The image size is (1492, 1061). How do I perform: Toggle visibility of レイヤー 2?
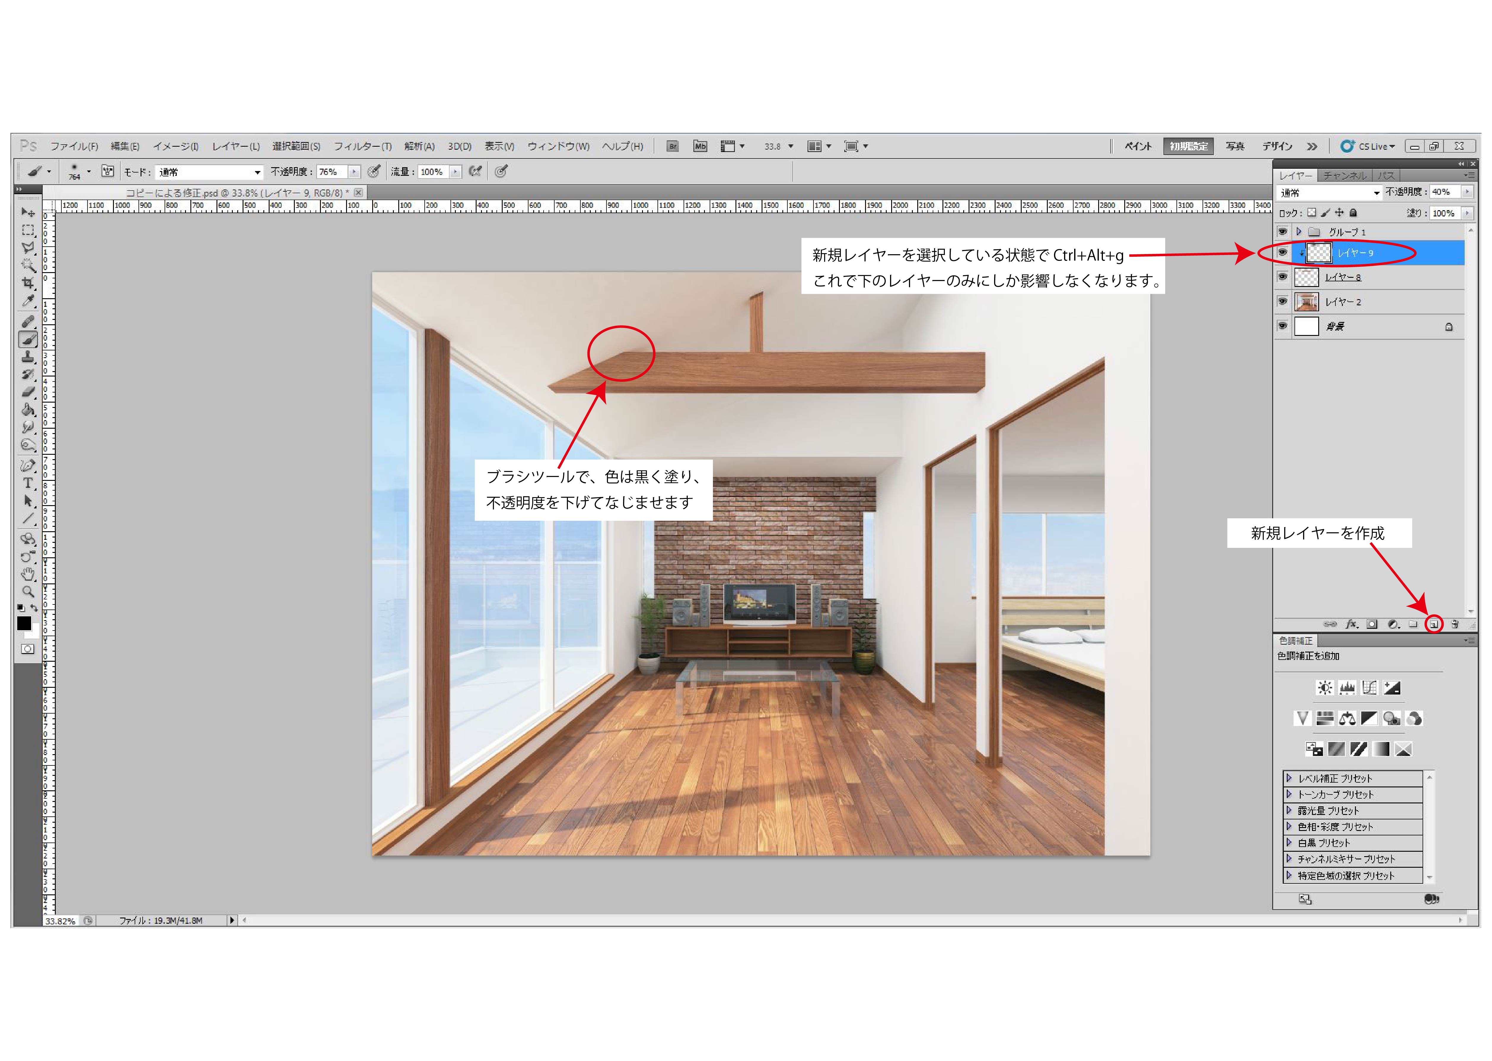[x=1282, y=301]
